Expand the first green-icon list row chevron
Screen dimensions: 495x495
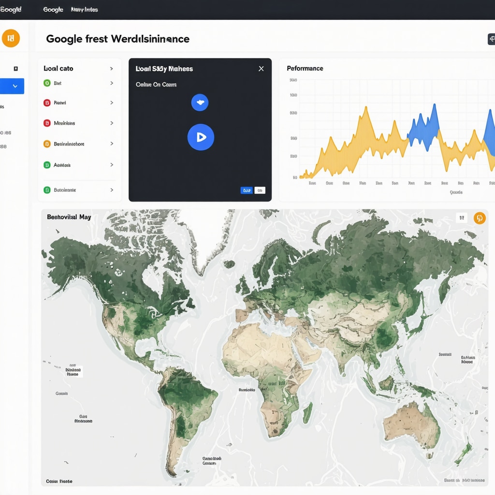pos(112,83)
